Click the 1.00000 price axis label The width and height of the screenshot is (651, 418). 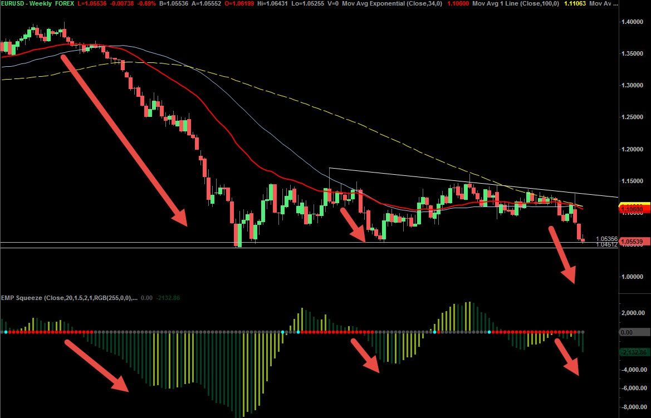[x=632, y=277]
